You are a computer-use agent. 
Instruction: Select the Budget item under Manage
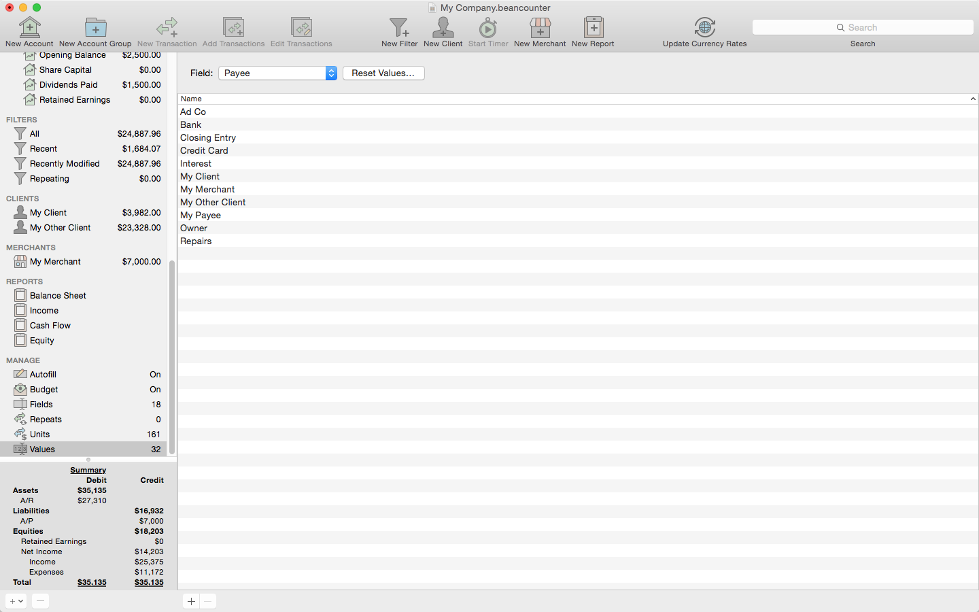[x=44, y=390]
